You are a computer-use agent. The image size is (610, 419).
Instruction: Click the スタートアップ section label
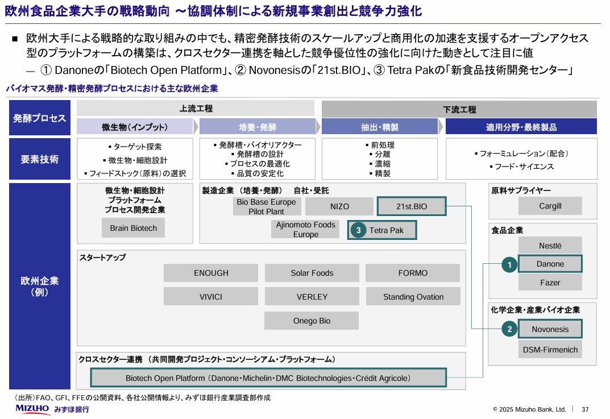[103, 257]
